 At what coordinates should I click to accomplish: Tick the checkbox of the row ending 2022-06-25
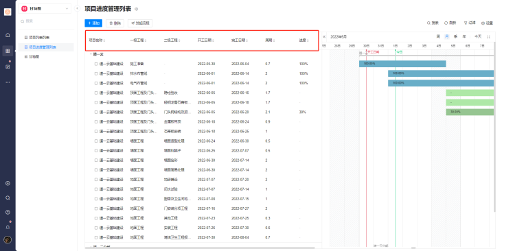[x=96, y=132]
